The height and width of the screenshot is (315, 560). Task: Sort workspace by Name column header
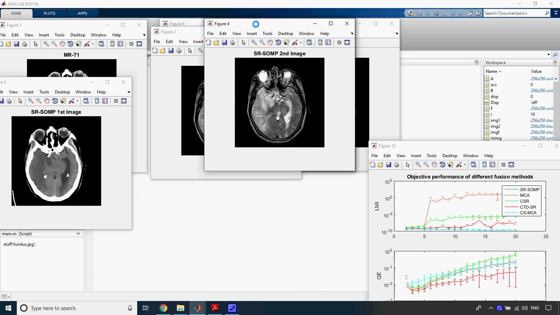click(x=493, y=71)
